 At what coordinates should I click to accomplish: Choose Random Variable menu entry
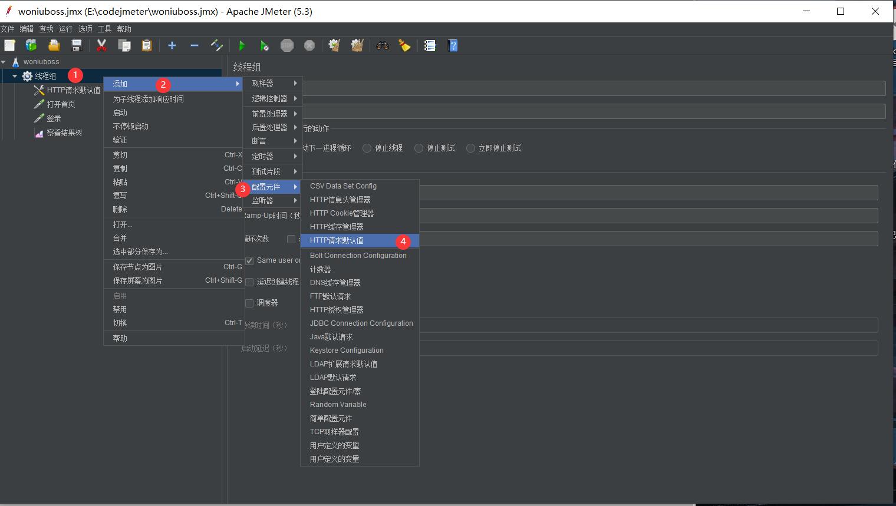click(x=360, y=405)
